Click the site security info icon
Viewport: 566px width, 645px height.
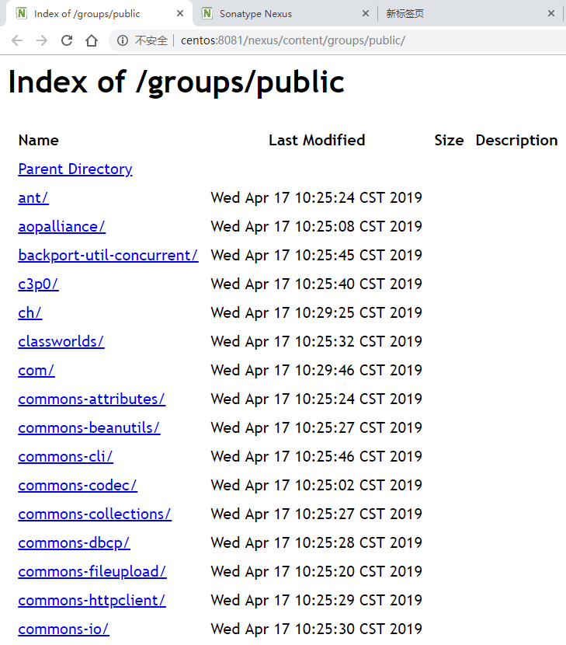123,40
